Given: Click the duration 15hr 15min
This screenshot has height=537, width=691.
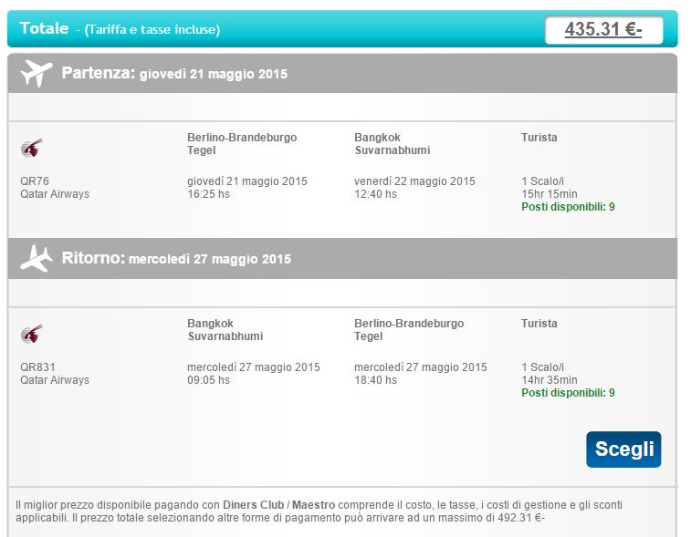Looking at the screenshot, I should 550,194.
